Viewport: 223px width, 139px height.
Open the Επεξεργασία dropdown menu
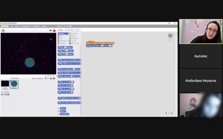tap(26, 26)
